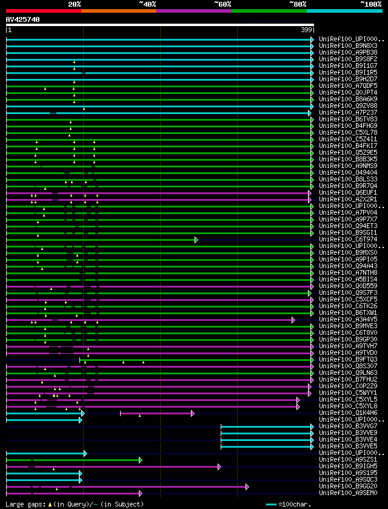Image resolution: width=388 pixels, height=509 pixels.
Task: Click label UniRef100_A3A4V5
Action: [348, 320]
